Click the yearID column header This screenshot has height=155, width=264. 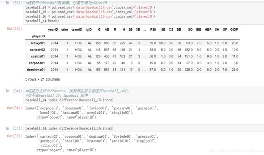point(53,30)
